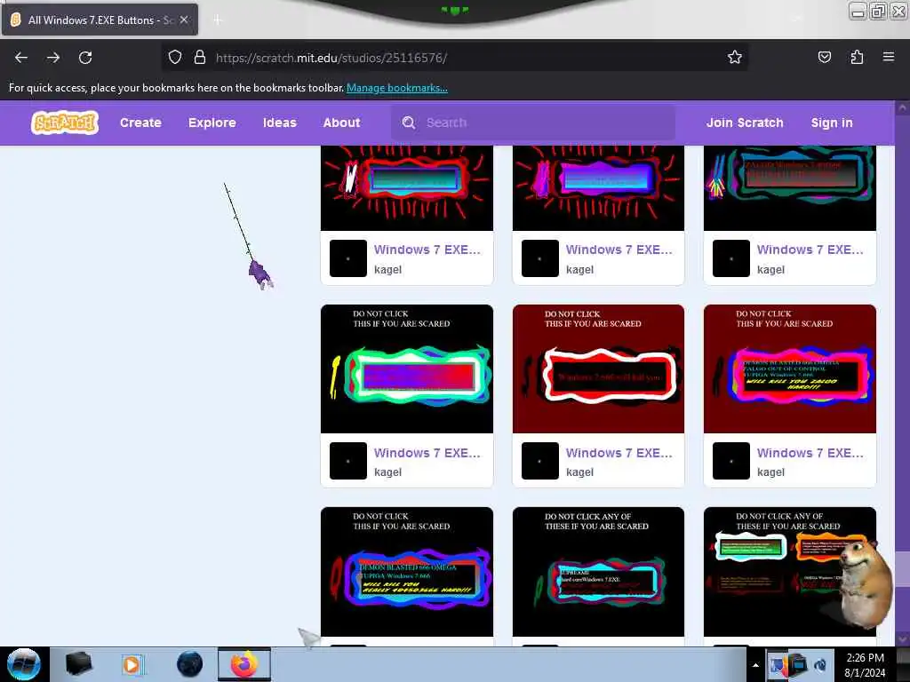Click kagel avatar under pink-bordered thumbnail
Image resolution: width=910 pixels, height=682 pixels.
(731, 461)
